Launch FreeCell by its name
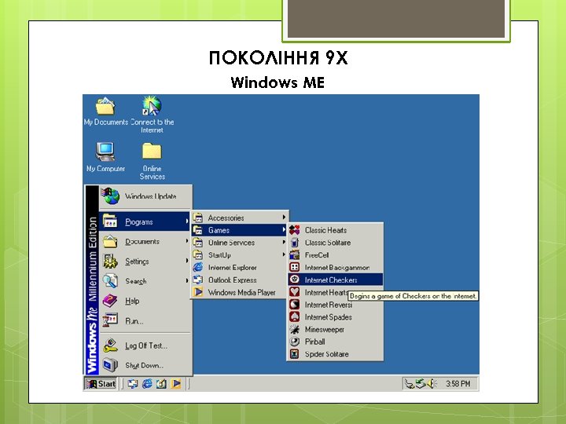 click(317, 255)
